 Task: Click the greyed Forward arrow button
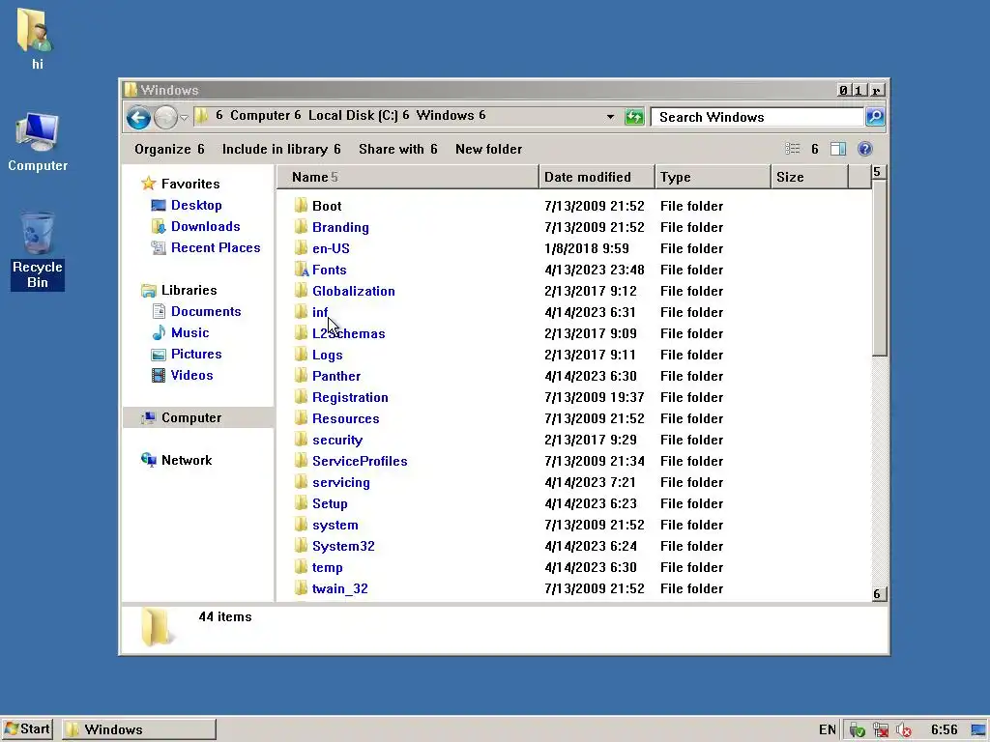[165, 117]
